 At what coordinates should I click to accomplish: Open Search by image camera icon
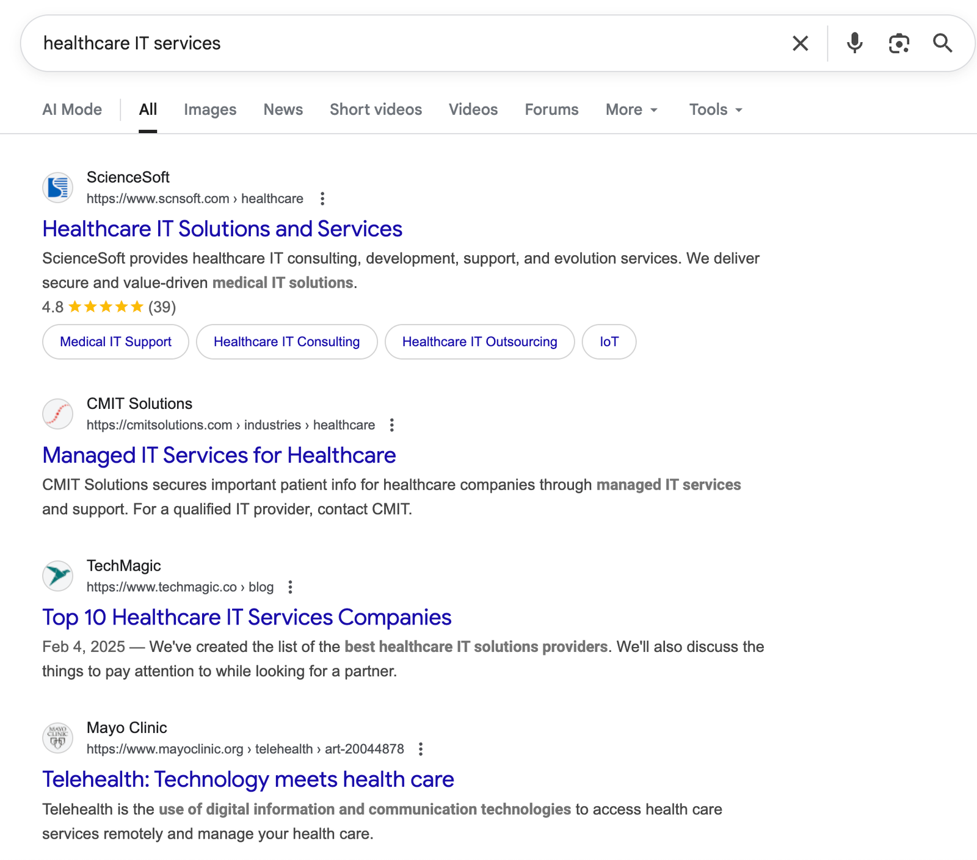pyautogui.click(x=899, y=43)
